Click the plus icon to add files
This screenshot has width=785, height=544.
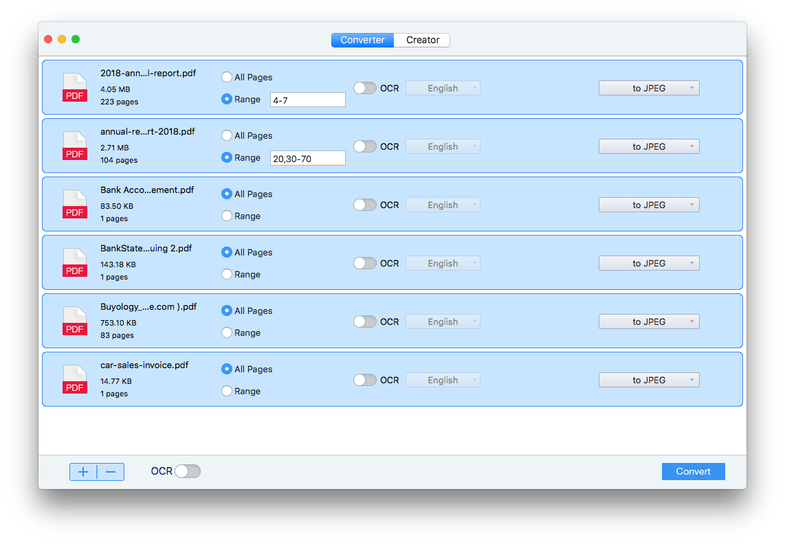pyautogui.click(x=83, y=472)
